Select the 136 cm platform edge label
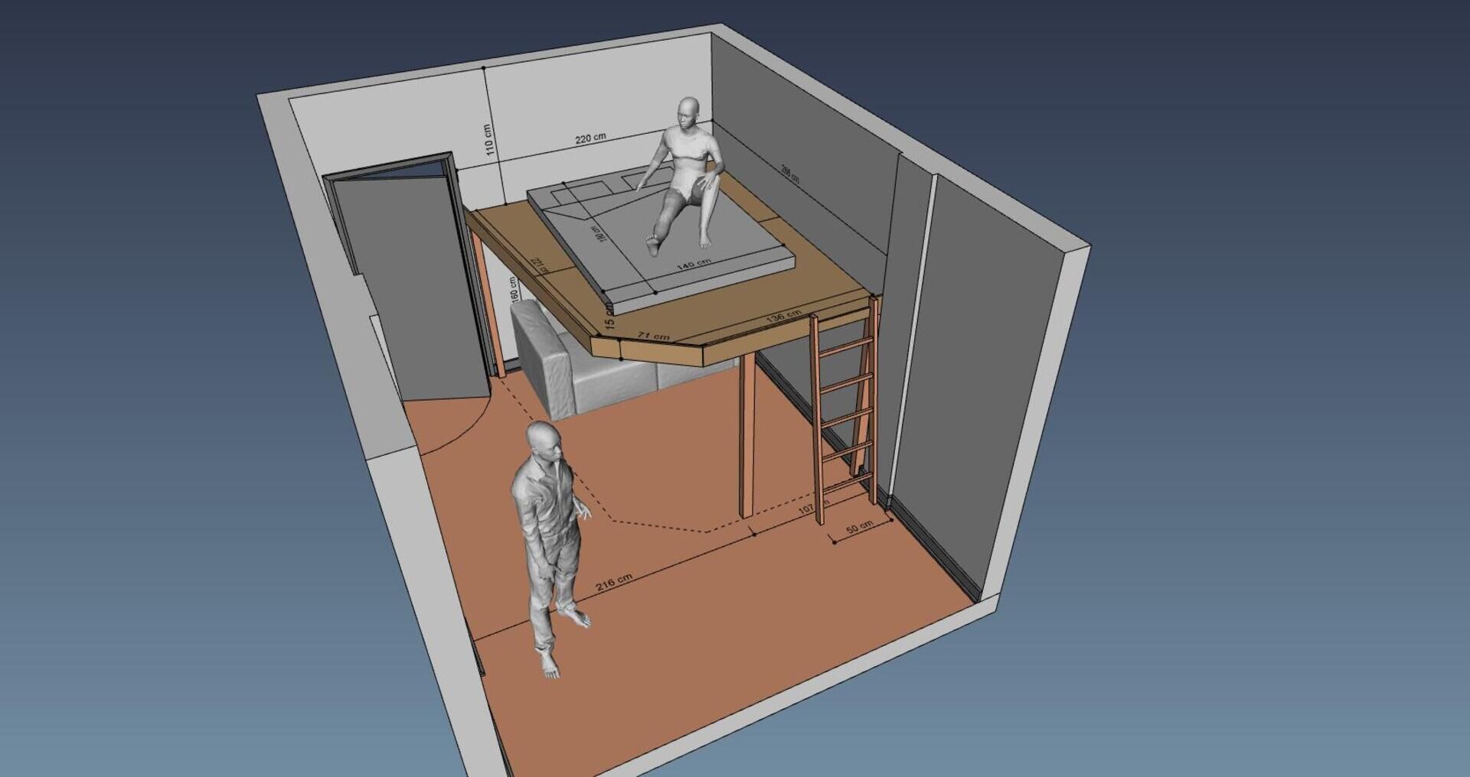The width and height of the screenshot is (1470, 777). pos(783,316)
